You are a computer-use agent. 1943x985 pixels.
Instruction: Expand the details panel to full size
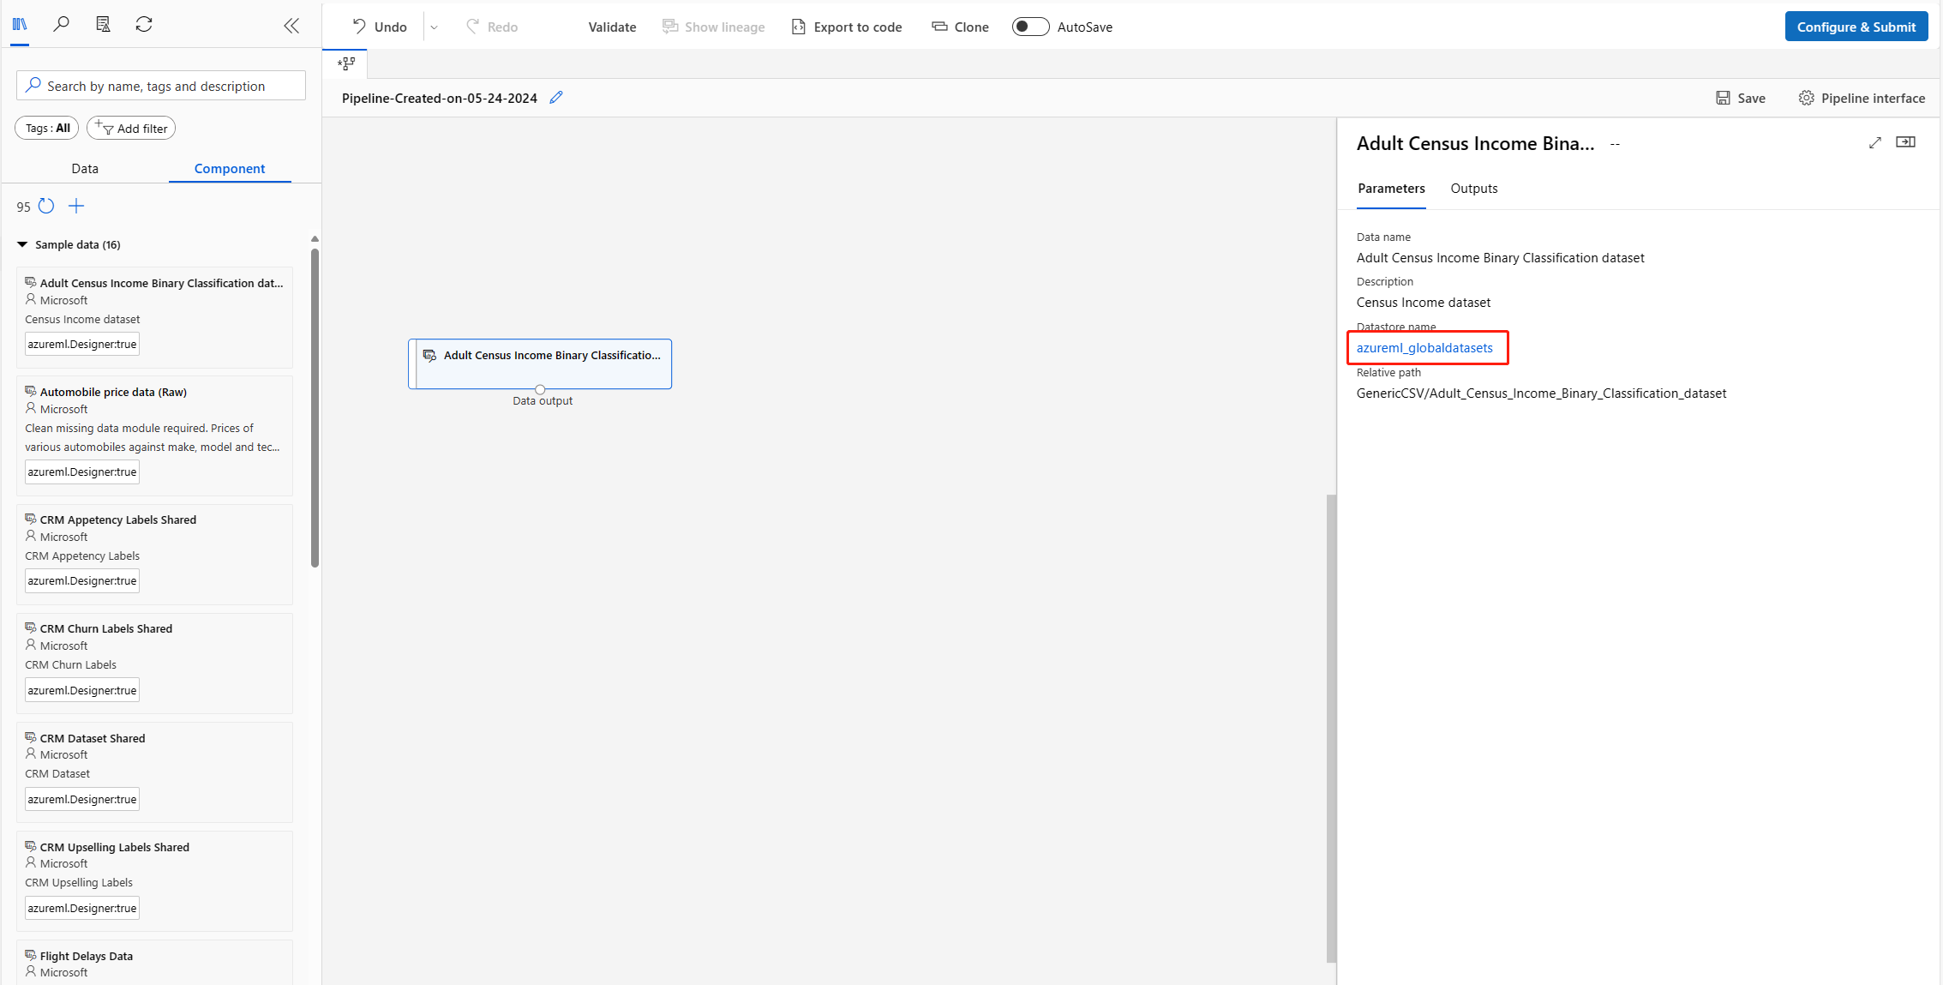click(1875, 142)
